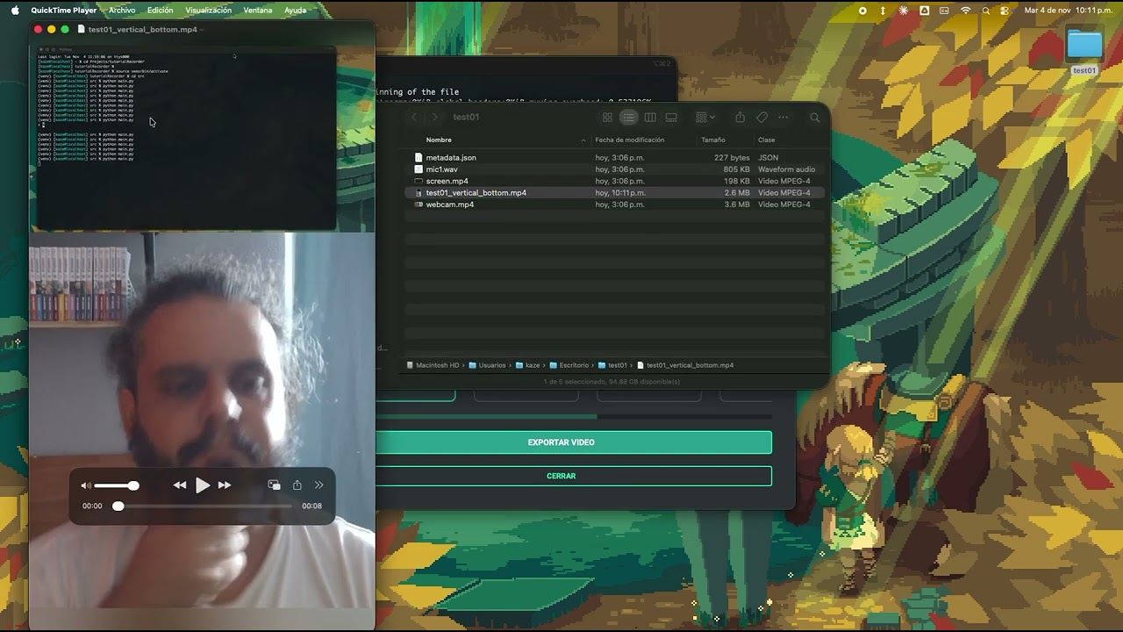Toggle the fast-forward playback control

(225, 485)
